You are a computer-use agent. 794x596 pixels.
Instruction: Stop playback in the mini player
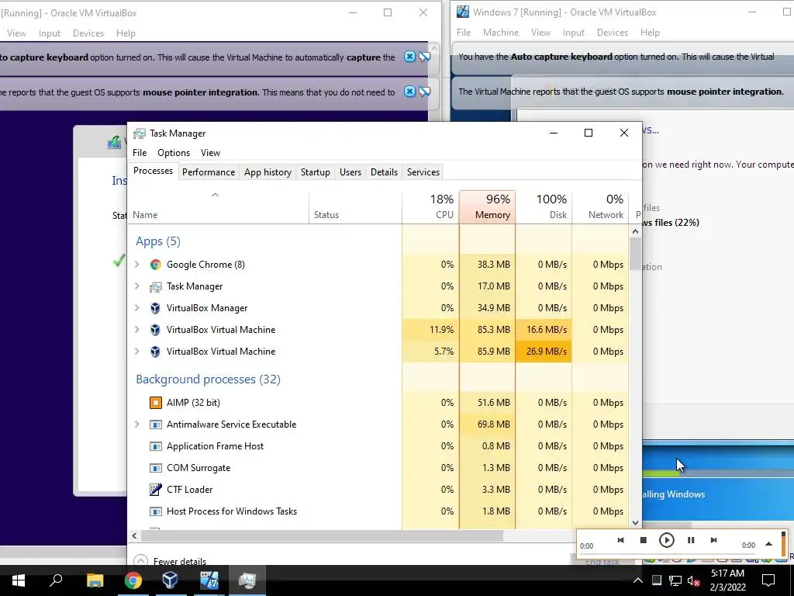(x=643, y=540)
